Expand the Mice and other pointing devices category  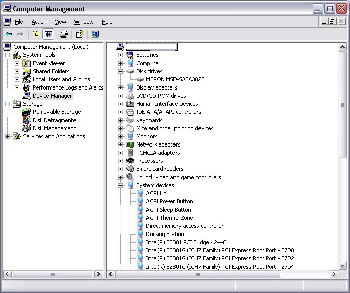120,128
